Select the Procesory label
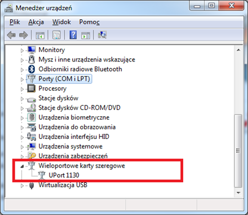Image resolution: width=248 pixels, height=215 pixels. coord(52,89)
